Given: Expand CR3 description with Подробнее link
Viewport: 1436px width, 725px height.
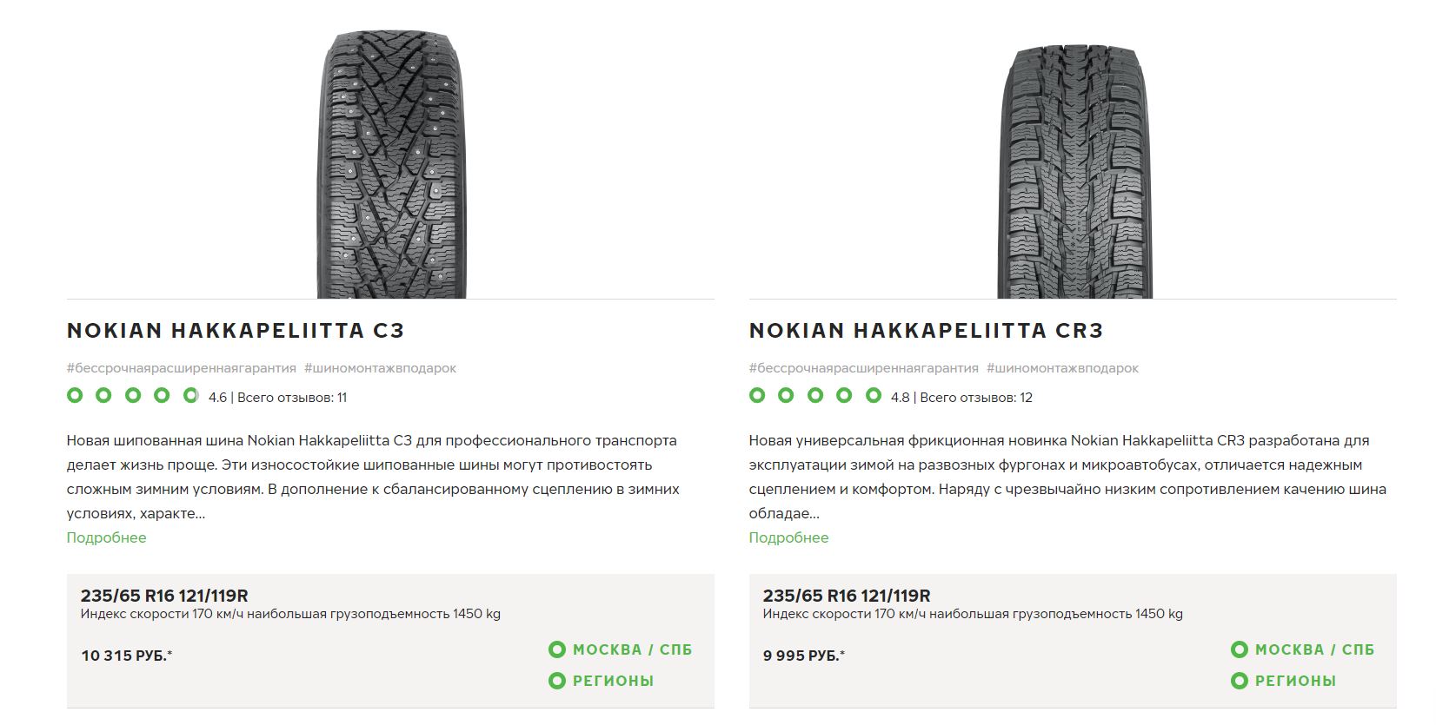Looking at the screenshot, I should pyautogui.click(x=788, y=537).
